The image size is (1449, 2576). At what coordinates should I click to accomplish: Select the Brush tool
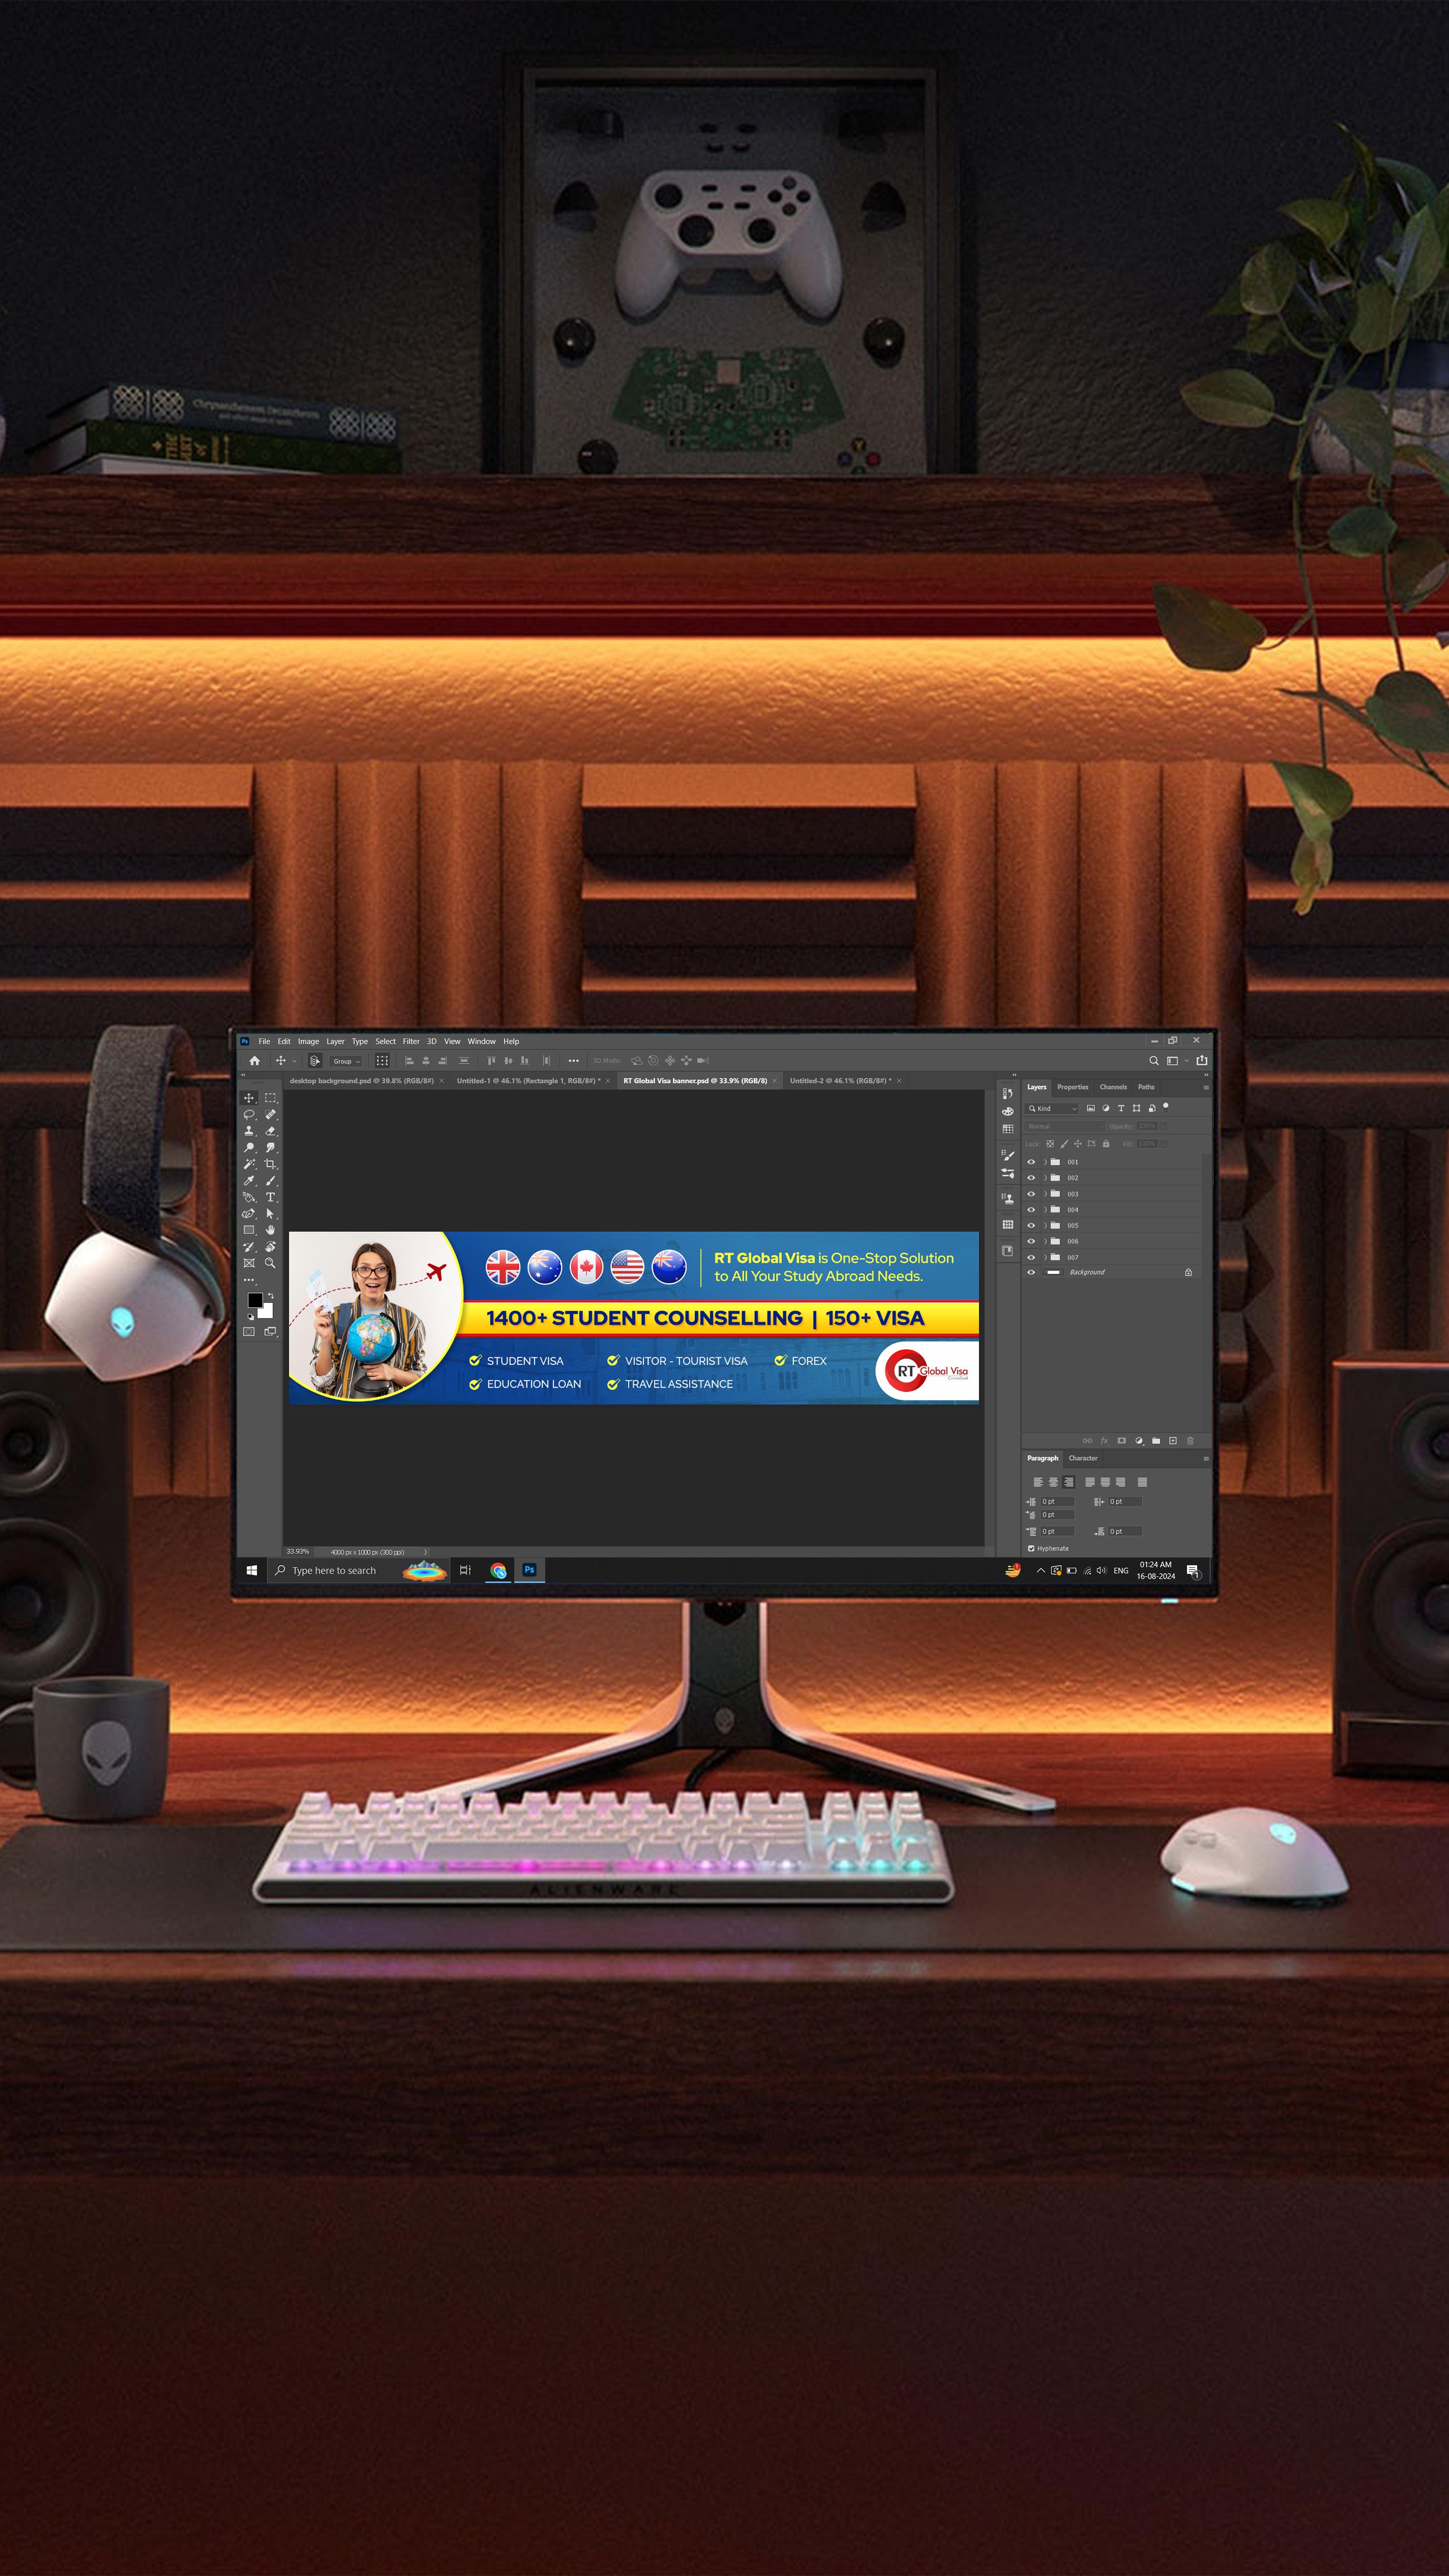(x=270, y=1181)
